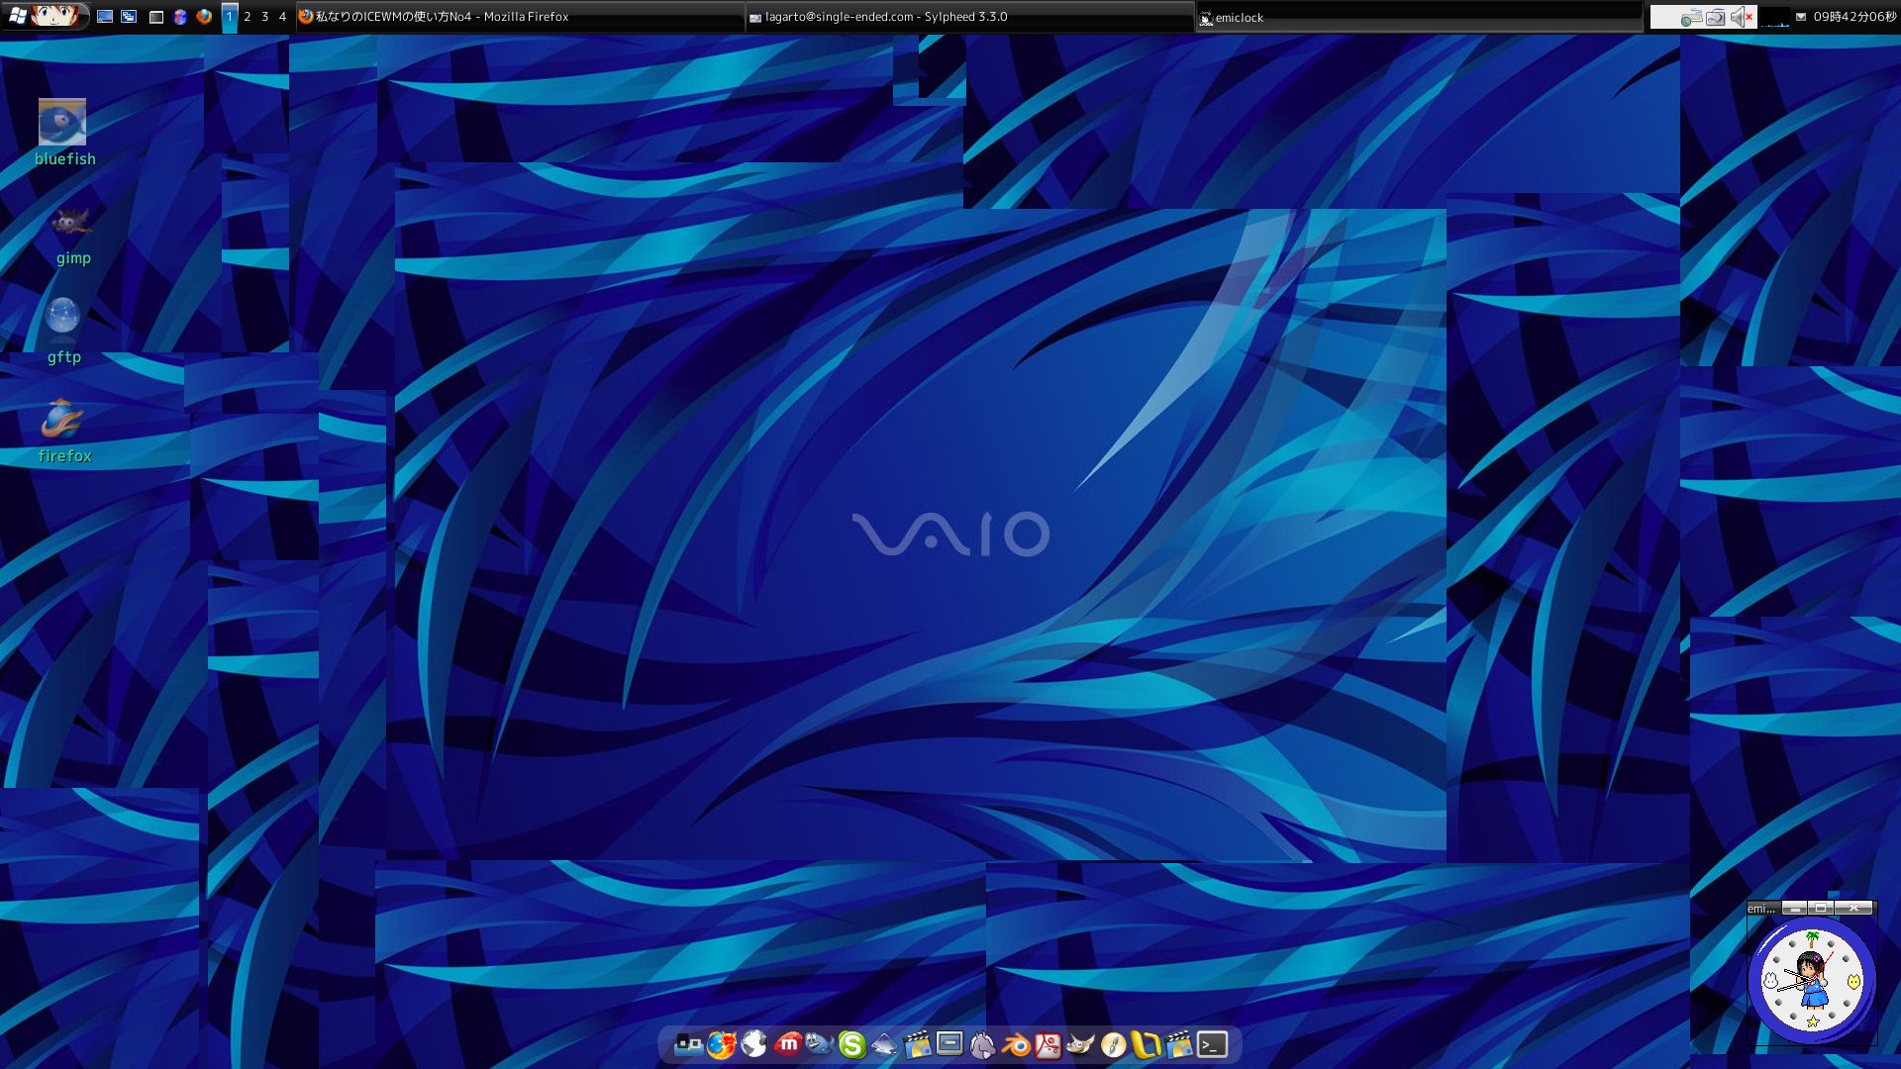This screenshot has height=1069, width=1901.
Task: Select the Inkscape icon in the dock
Action: [886, 1046]
